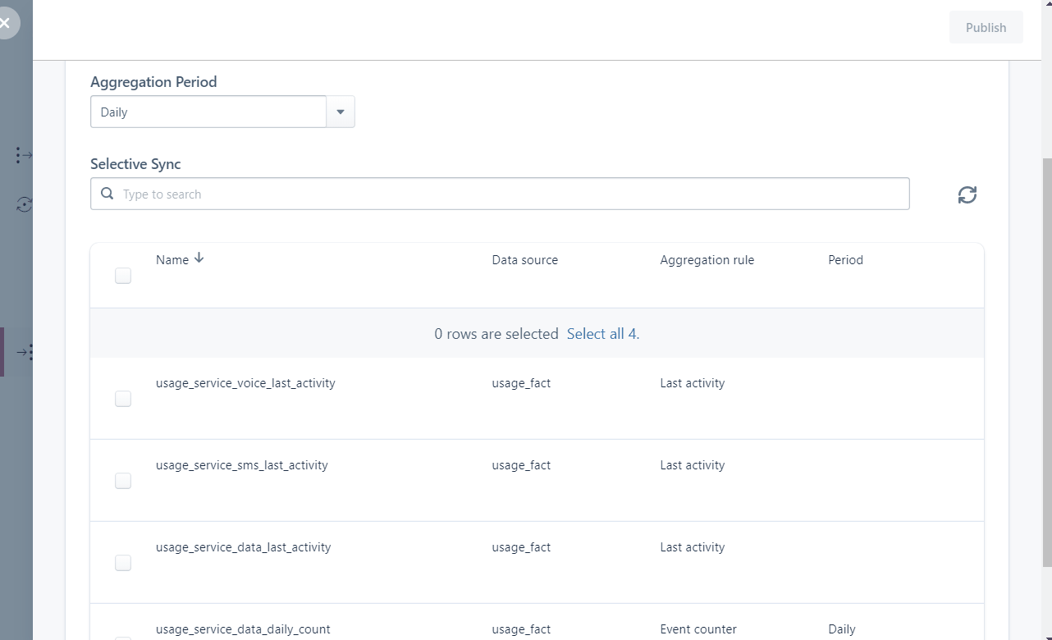Click the magnifier icon in Selective Sync search
This screenshot has height=640, width=1052.
(107, 194)
